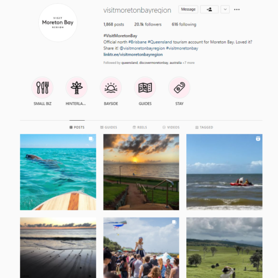Expand suggested accounts chevron dropdown
Image resolution: width=278 pixels, height=278 pixels.
tap(225, 9)
